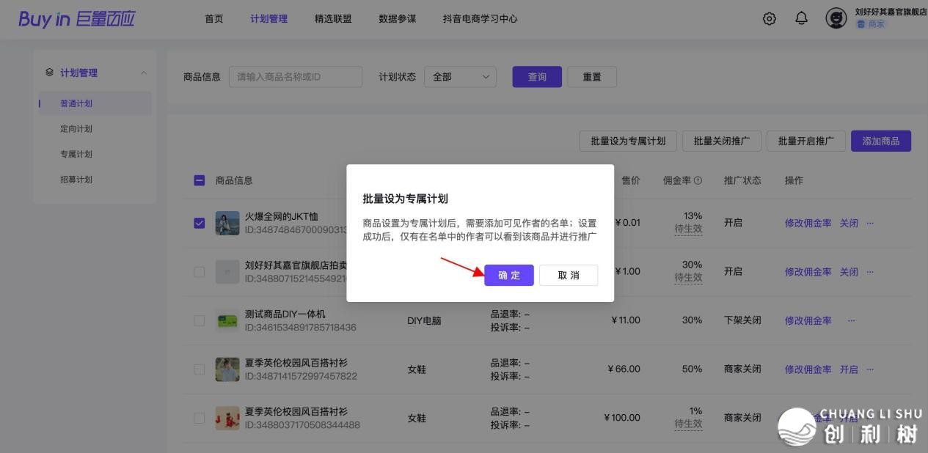Open thumbnail of the ¥66.00 夏季英伦校园风百搭衬衫
The image size is (928, 453).
pyautogui.click(x=227, y=369)
